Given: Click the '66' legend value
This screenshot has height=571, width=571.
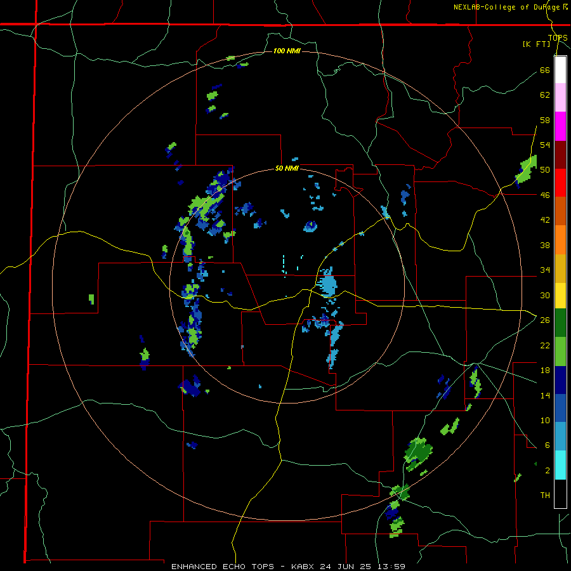Looking at the screenshot, I should (x=545, y=70).
